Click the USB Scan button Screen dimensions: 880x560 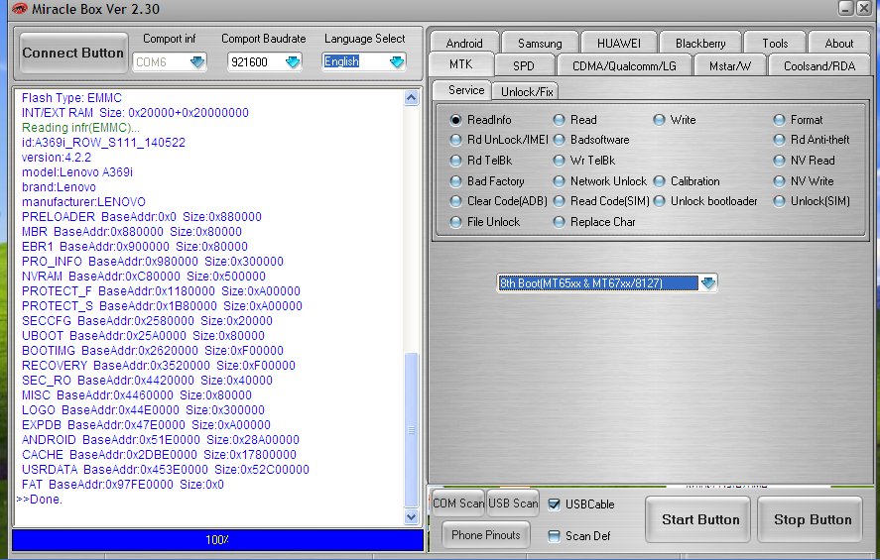(512, 504)
